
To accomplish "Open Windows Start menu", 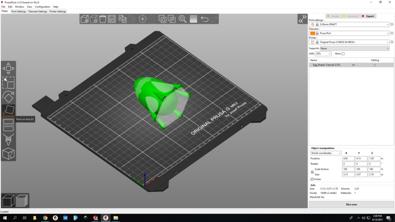I will [x=5, y=218].
